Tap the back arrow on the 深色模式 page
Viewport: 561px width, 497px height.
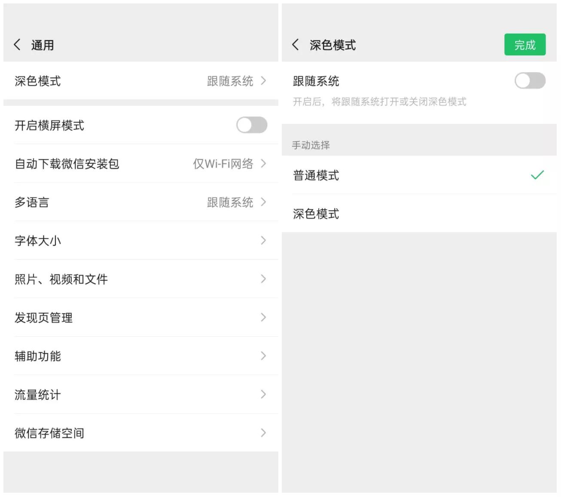point(295,44)
